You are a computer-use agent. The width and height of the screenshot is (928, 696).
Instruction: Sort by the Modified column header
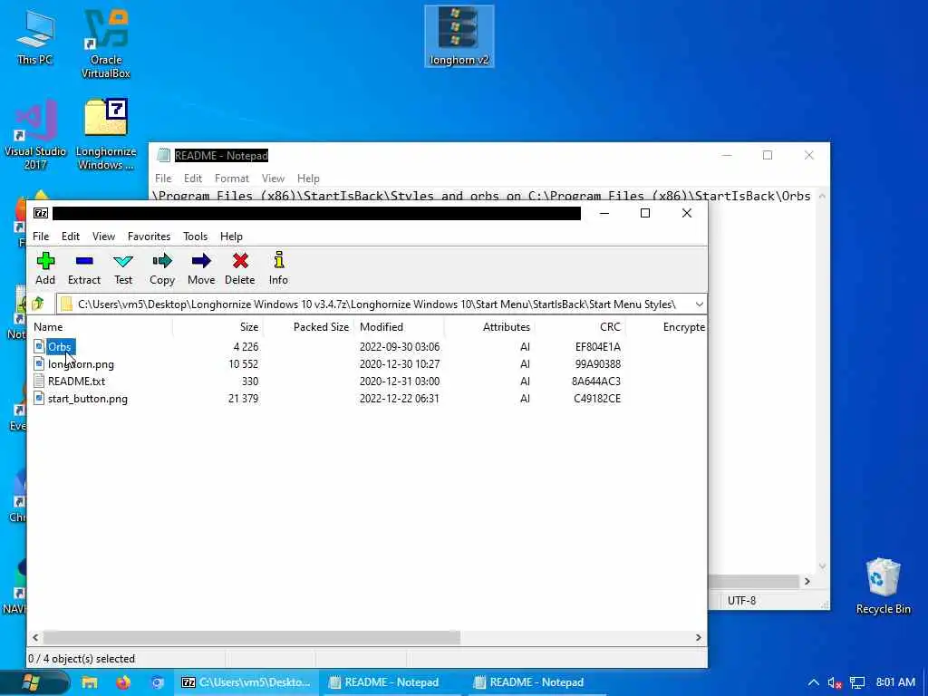pos(400,326)
